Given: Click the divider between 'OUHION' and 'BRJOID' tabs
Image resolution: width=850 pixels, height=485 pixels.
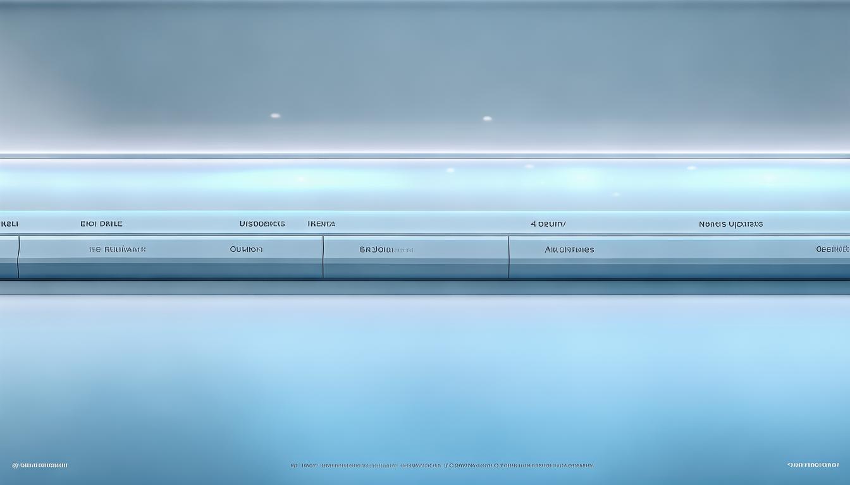Looking at the screenshot, I should click(x=323, y=256).
